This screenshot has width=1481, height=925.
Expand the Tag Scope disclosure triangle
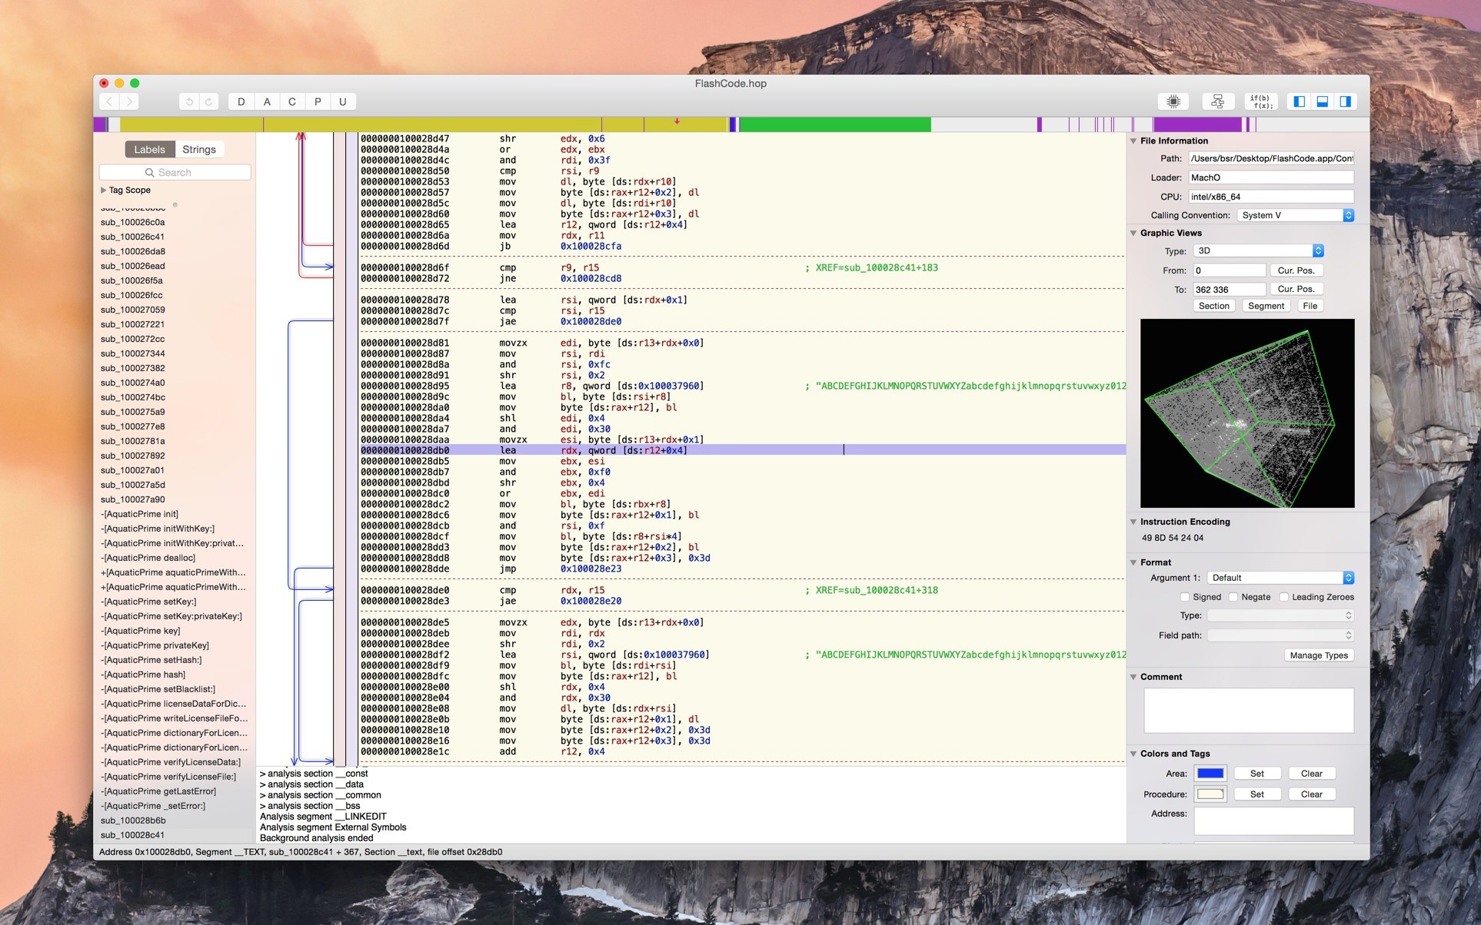(x=104, y=190)
